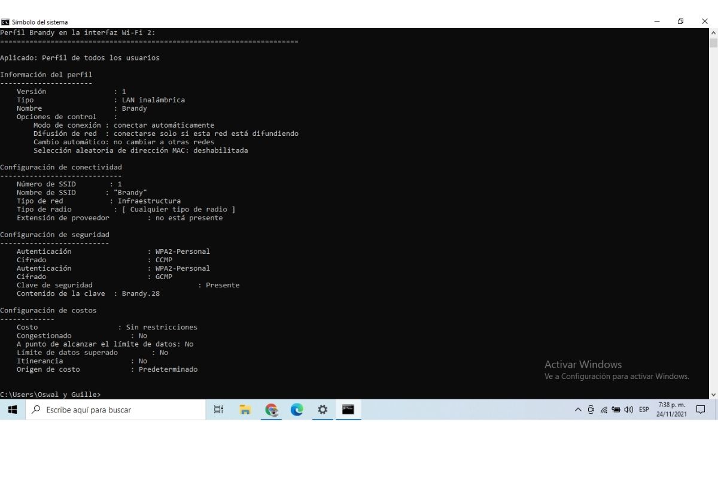Click 'Clave de seguridad' Presente value
718x479 pixels.
[x=223, y=285]
